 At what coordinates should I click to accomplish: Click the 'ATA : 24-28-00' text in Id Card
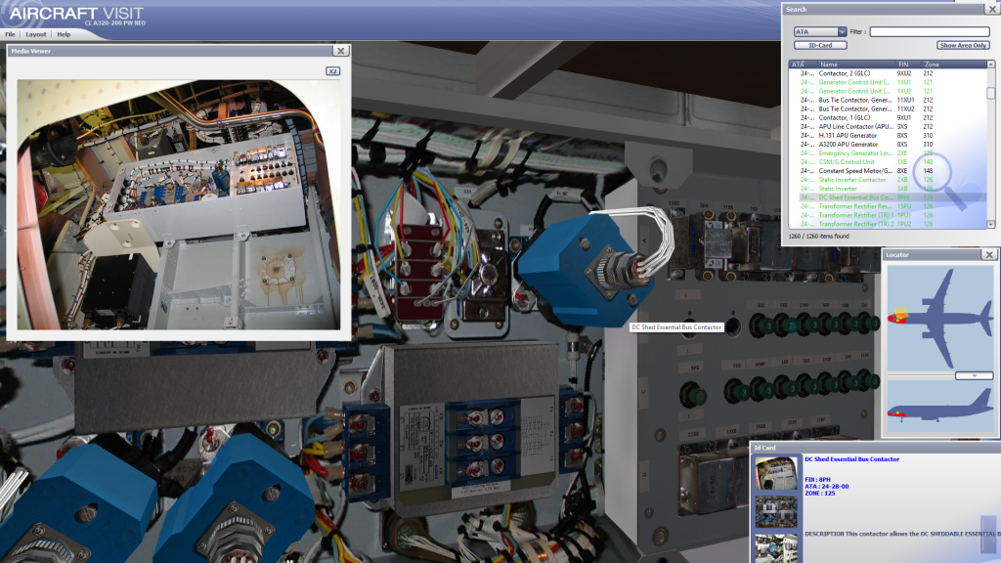(x=827, y=487)
